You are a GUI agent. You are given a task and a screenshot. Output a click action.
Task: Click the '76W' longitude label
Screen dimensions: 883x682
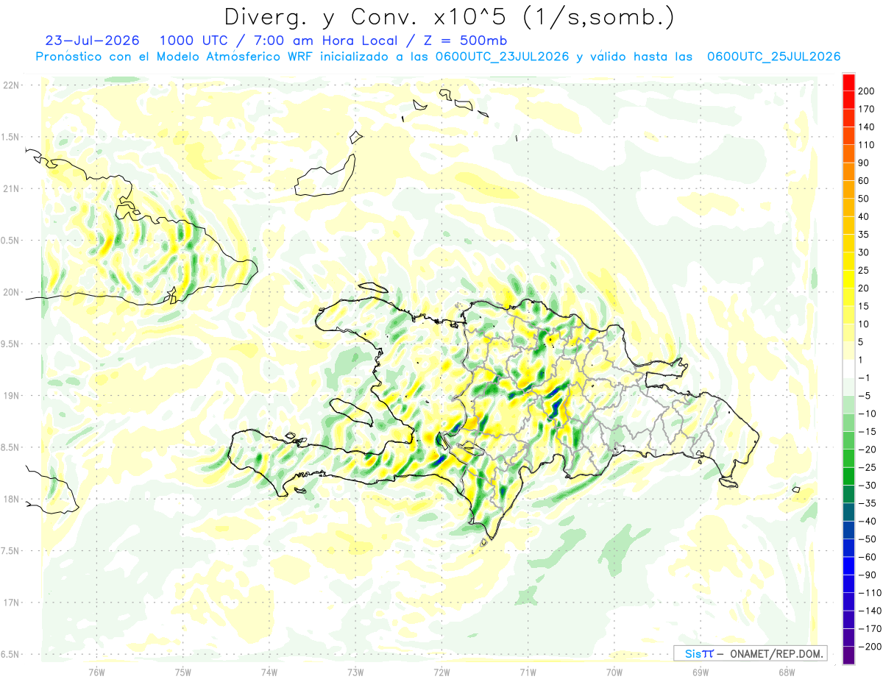point(96,671)
